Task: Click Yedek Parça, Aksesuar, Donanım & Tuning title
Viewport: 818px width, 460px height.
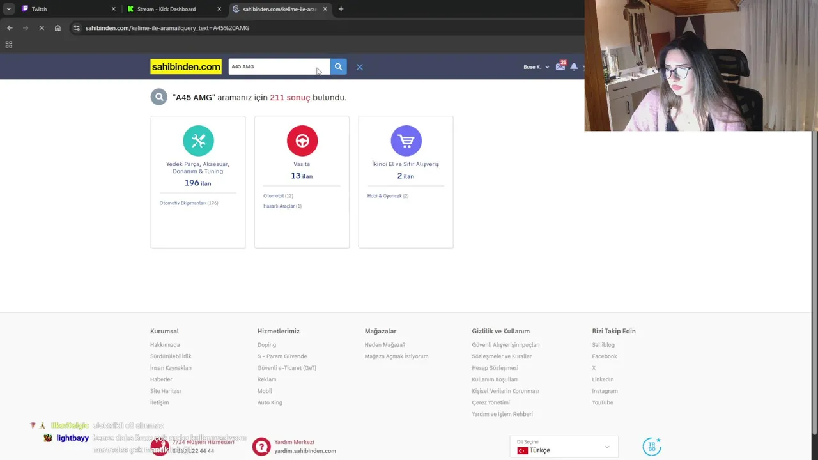Action: (x=197, y=167)
